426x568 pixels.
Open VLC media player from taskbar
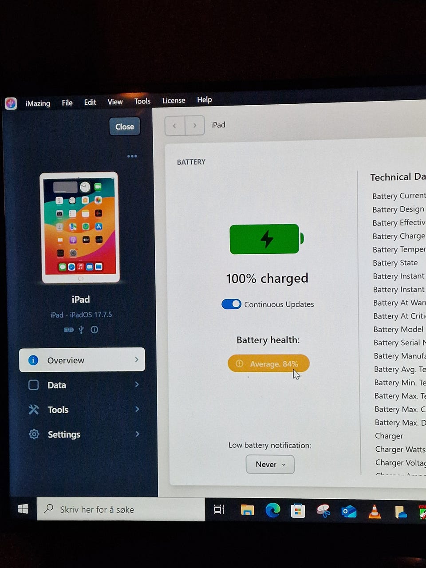375,512
